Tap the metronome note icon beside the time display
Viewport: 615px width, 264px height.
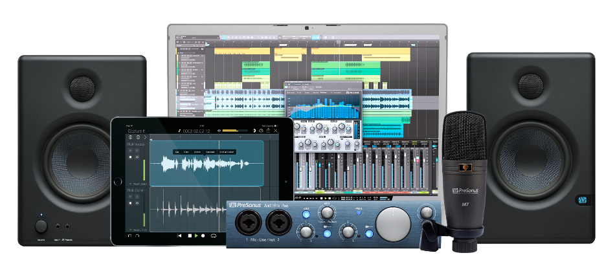pos(179,131)
